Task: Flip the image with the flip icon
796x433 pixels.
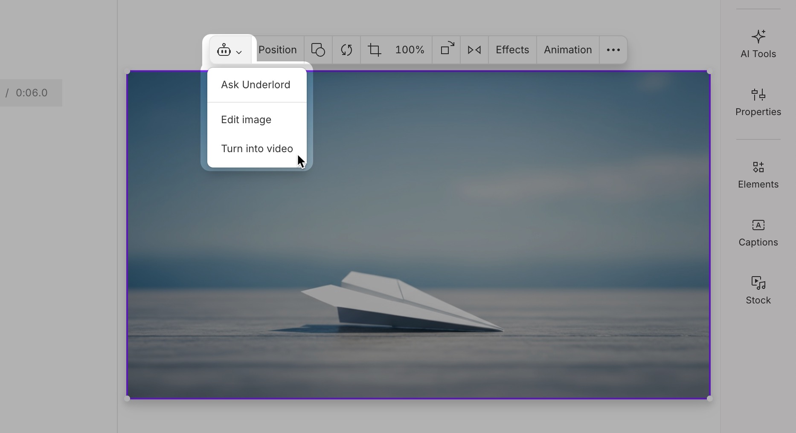Action: [474, 50]
